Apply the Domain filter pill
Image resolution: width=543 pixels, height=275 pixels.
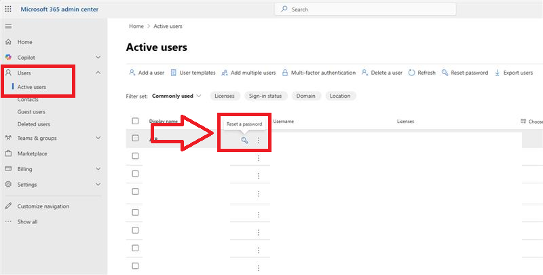pyautogui.click(x=306, y=96)
